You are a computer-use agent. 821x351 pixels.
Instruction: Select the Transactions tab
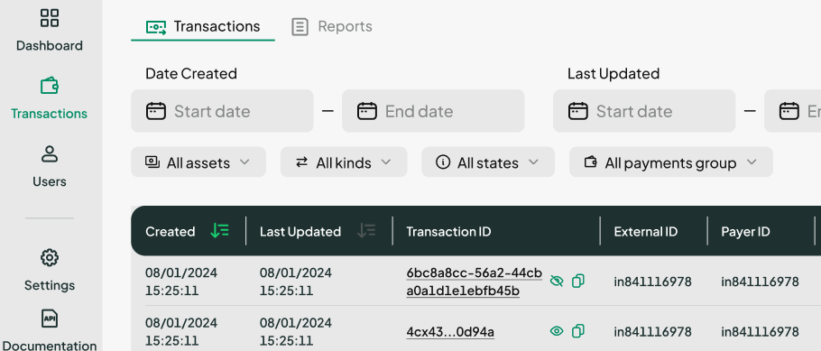tap(203, 26)
